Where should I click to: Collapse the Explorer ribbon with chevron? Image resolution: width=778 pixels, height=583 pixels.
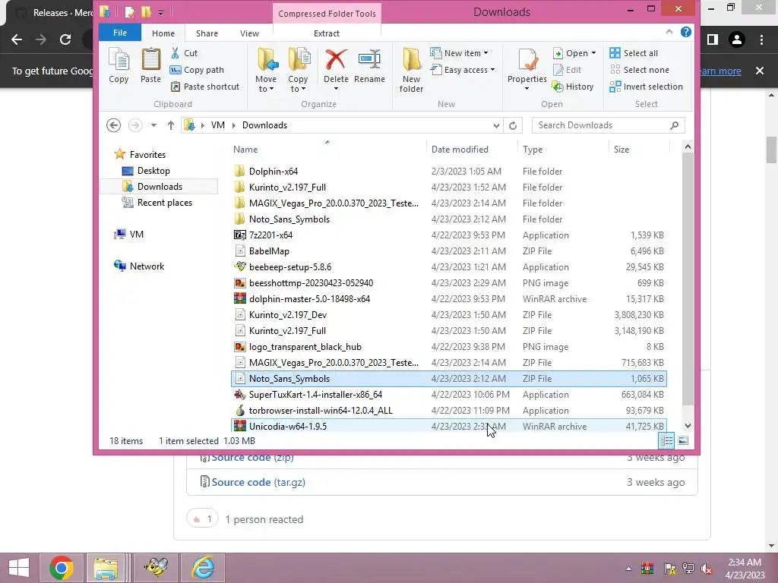click(669, 32)
